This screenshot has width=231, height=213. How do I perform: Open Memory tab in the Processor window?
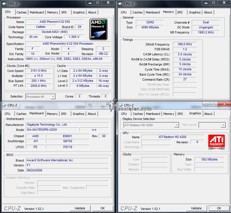(52, 12)
